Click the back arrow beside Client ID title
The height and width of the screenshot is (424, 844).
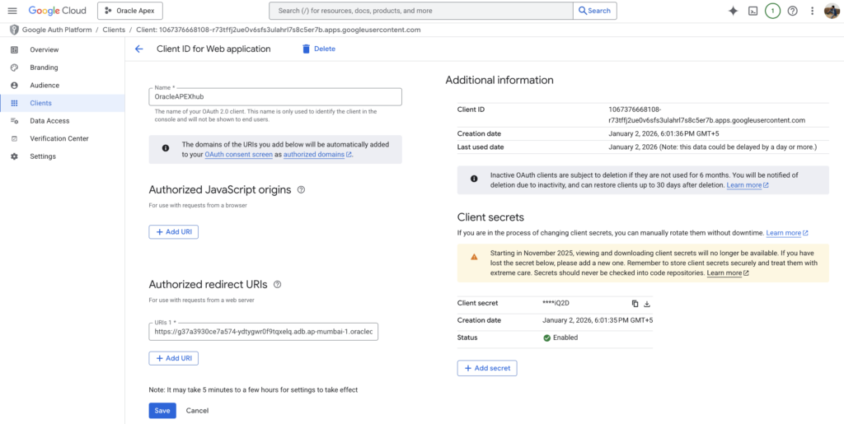coord(138,49)
